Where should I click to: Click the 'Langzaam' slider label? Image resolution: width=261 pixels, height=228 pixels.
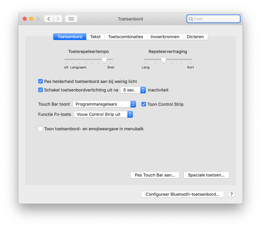tap(78, 67)
